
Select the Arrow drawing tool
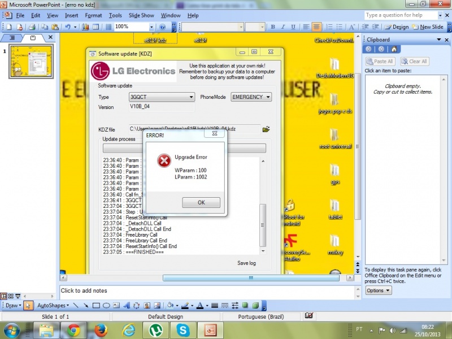[86, 305]
